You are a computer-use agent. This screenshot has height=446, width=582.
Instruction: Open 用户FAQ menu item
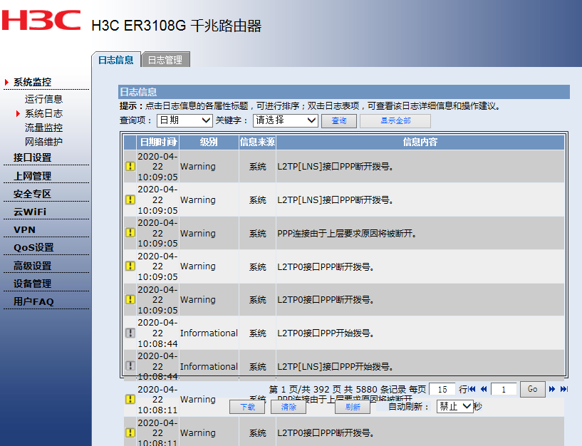point(33,301)
